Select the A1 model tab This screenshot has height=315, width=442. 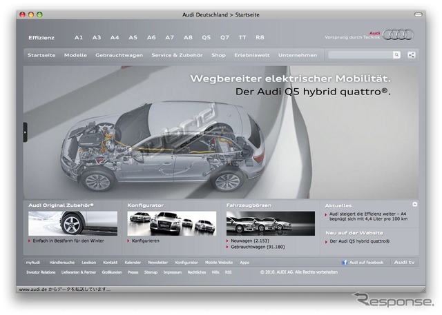[x=79, y=37]
